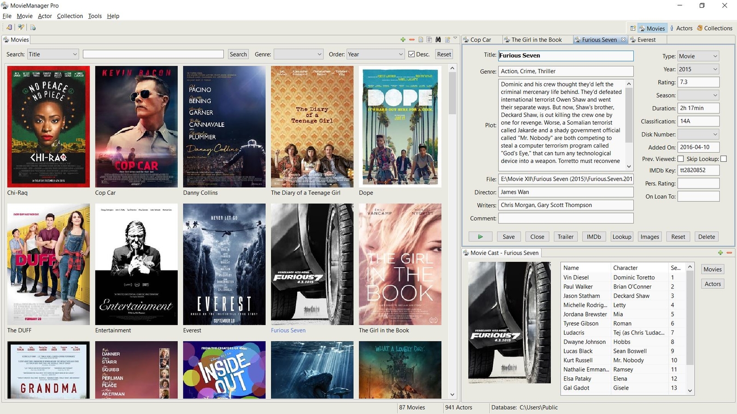Open the Disk Number dropdown
737x414 pixels.
click(x=698, y=134)
